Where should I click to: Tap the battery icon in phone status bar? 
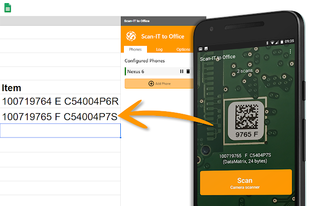[282, 42]
